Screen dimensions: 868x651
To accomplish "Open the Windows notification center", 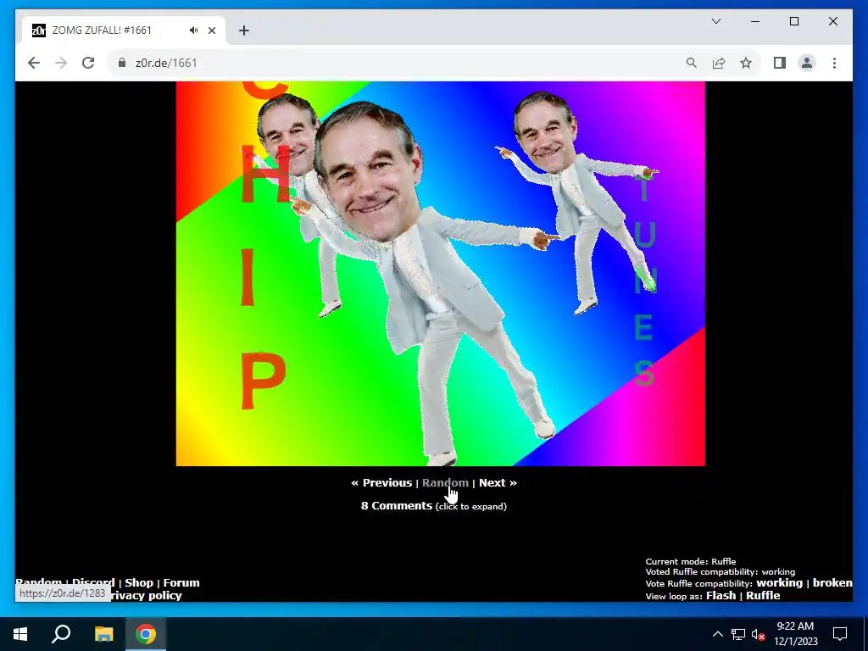I will point(840,634).
